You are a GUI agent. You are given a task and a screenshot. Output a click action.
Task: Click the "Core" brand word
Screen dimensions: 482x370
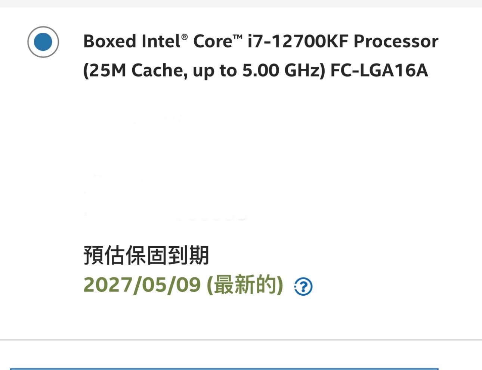pos(213,41)
